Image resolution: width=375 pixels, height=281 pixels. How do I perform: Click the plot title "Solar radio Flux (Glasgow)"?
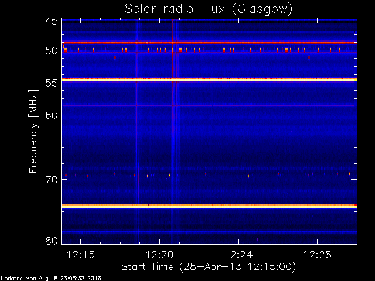pos(209,9)
